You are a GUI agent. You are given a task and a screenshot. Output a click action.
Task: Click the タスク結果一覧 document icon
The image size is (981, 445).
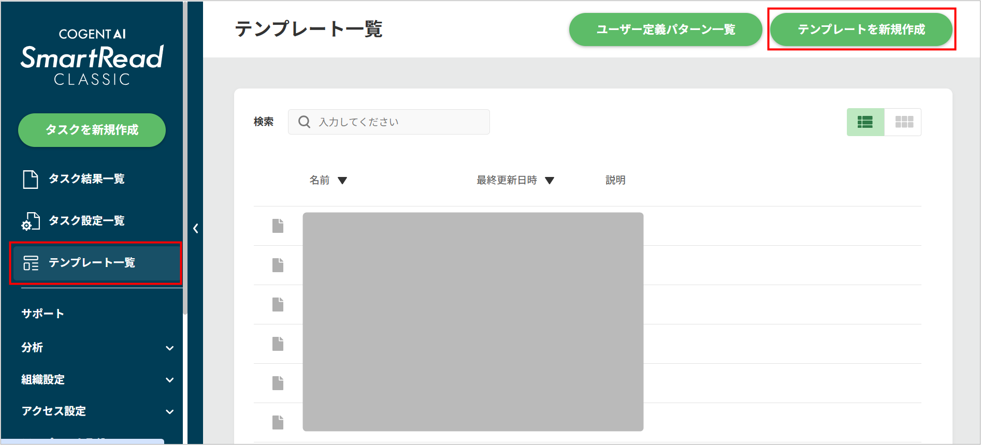coord(31,179)
